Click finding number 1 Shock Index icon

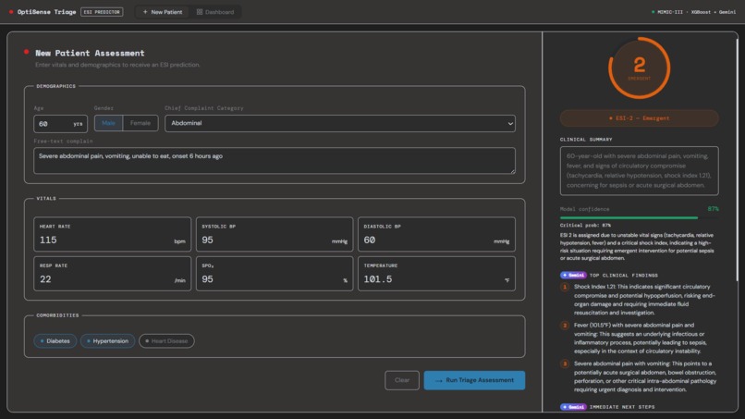tap(565, 287)
